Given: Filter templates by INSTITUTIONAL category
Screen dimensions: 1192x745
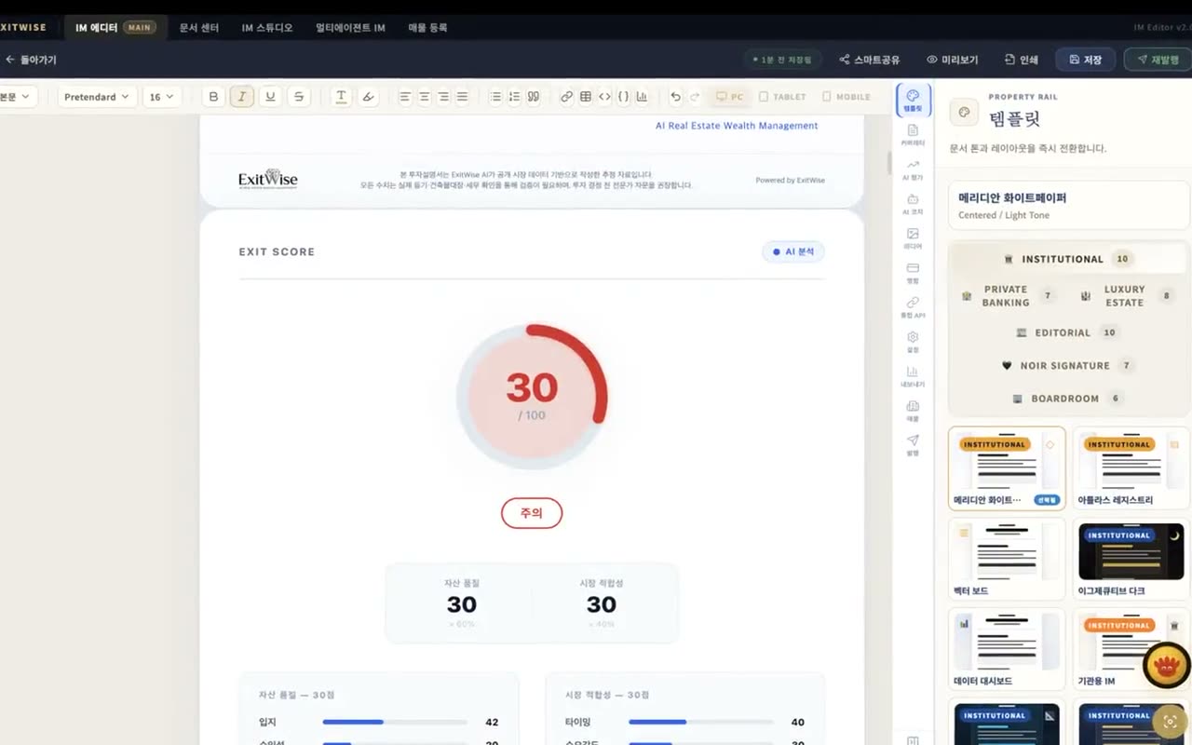Looking at the screenshot, I should (x=1068, y=259).
